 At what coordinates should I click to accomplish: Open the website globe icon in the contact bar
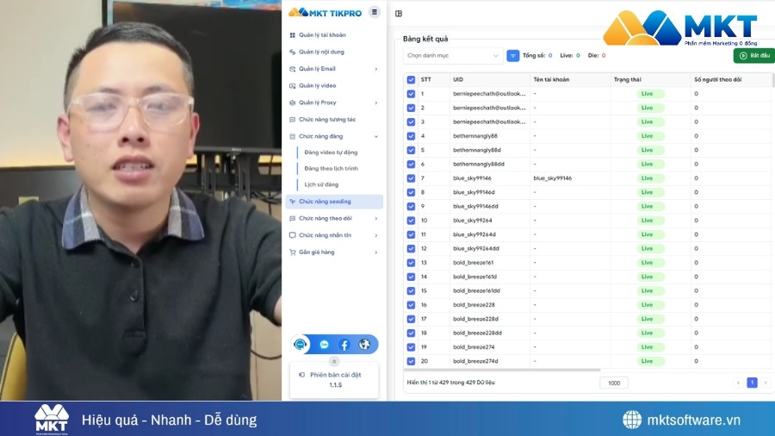click(x=365, y=345)
